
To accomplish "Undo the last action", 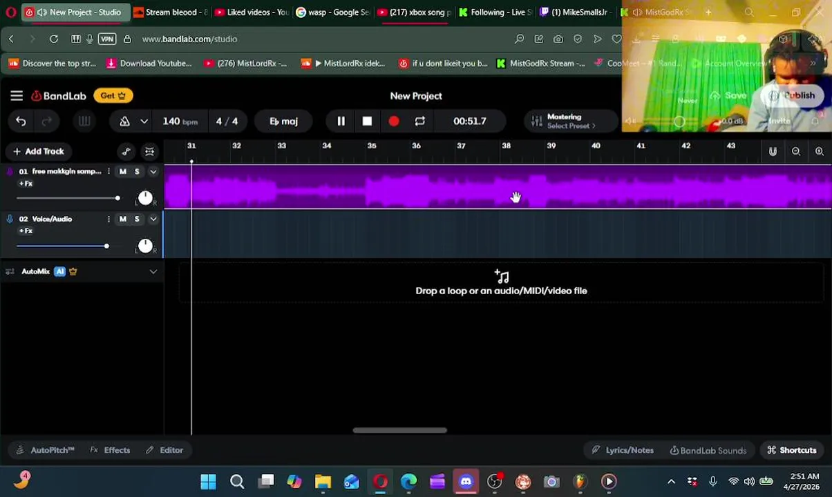I will click(x=21, y=121).
